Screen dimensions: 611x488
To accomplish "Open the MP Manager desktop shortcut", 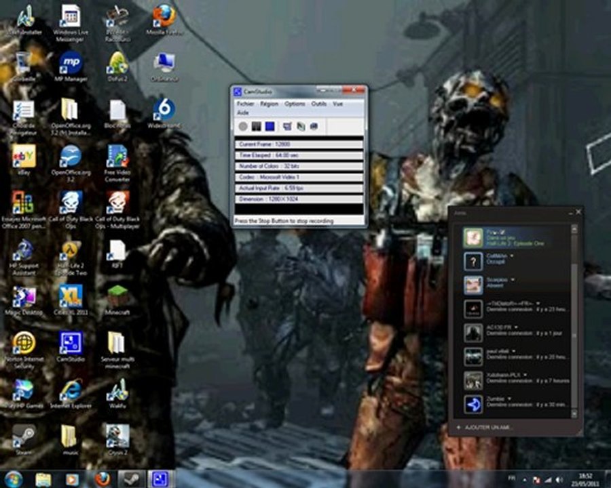I will point(71,66).
